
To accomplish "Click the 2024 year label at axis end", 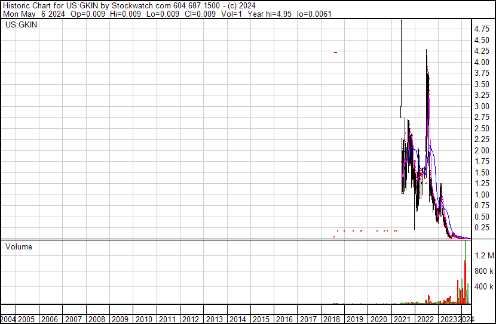I will (x=467, y=319).
